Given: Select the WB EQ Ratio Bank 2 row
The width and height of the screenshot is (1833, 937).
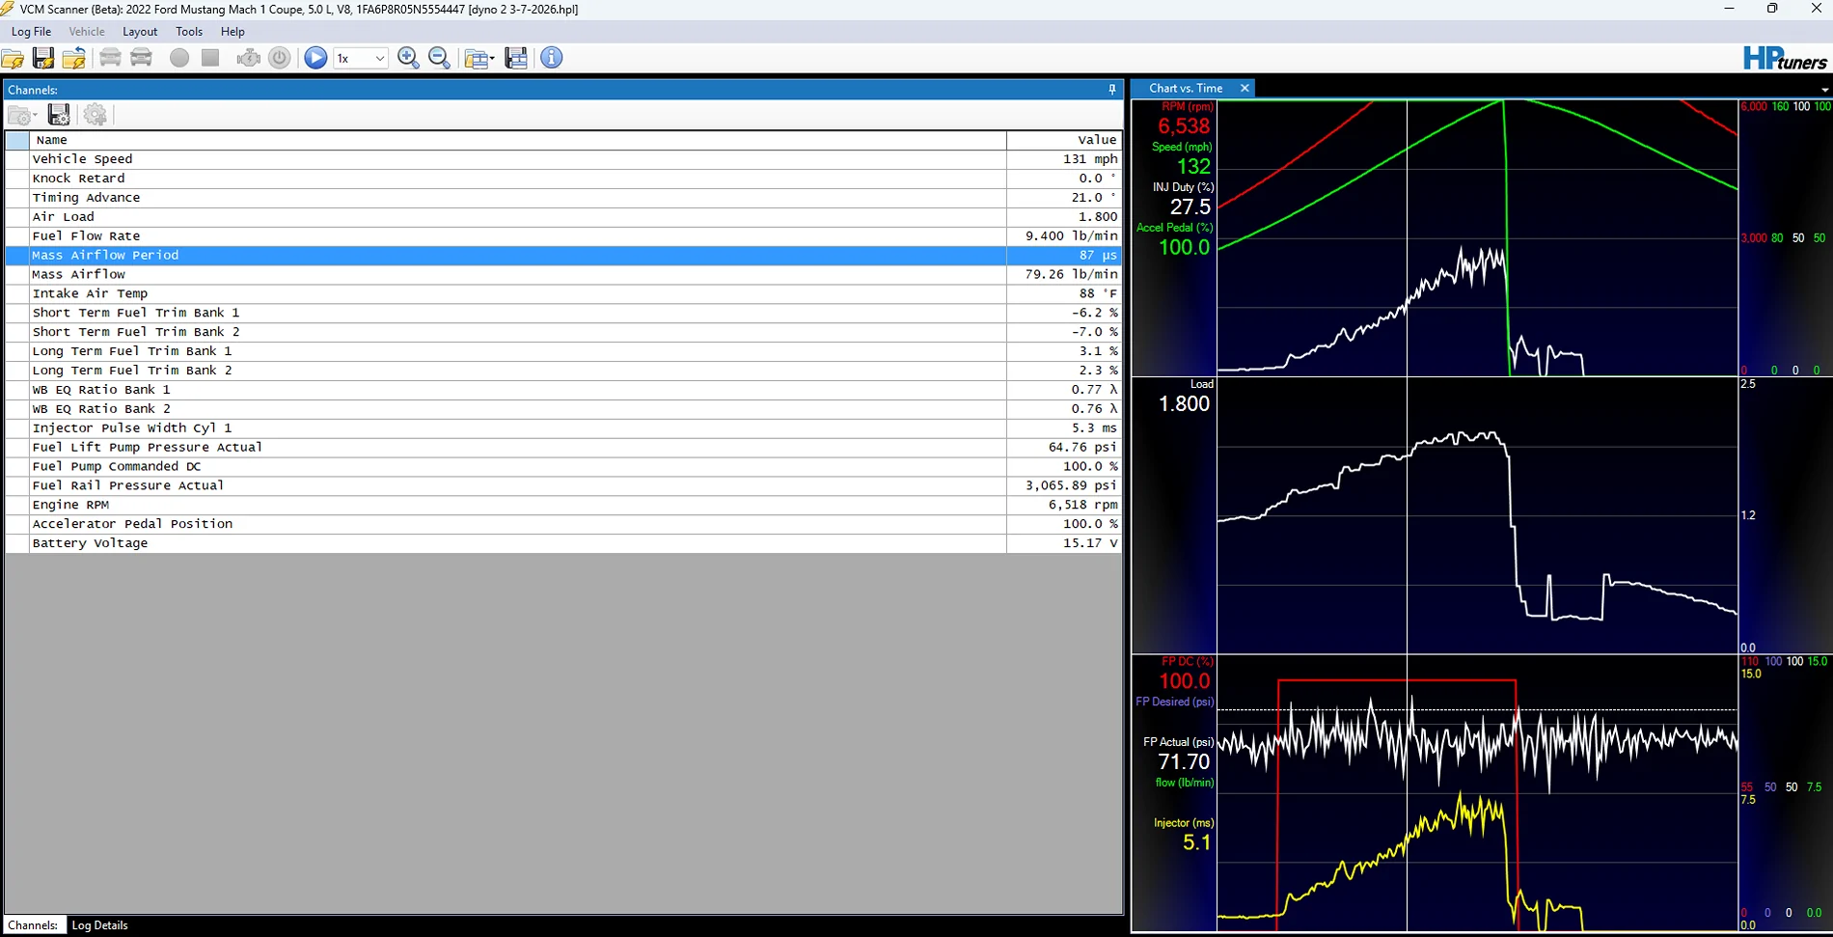Looking at the screenshot, I should [563, 409].
